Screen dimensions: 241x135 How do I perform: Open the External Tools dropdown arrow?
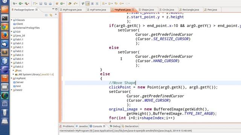pos(29,3)
